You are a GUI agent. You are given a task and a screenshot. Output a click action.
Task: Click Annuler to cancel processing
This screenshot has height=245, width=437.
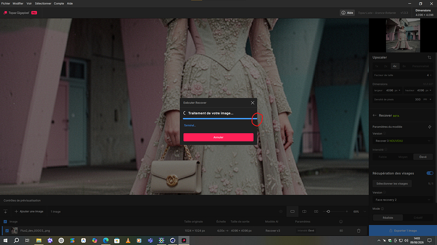pyautogui.click(x=218, y=137)
